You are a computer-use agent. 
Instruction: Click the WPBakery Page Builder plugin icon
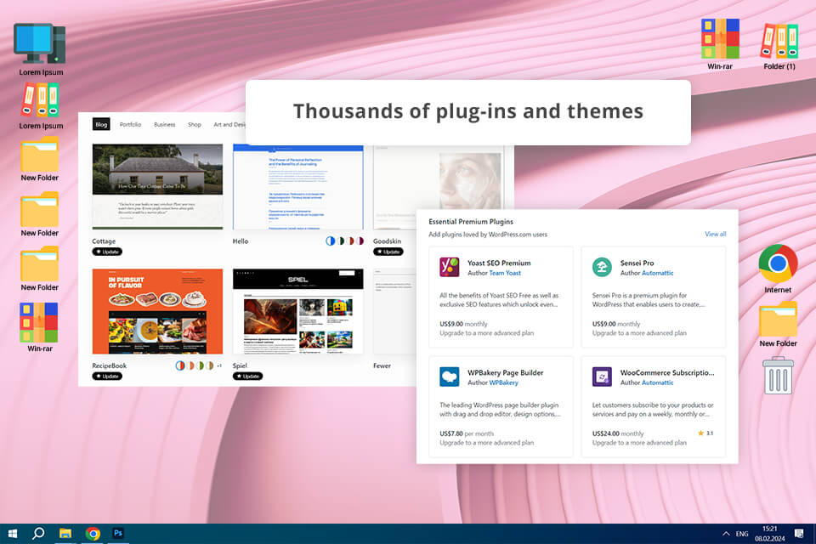(x=449, y=377)
